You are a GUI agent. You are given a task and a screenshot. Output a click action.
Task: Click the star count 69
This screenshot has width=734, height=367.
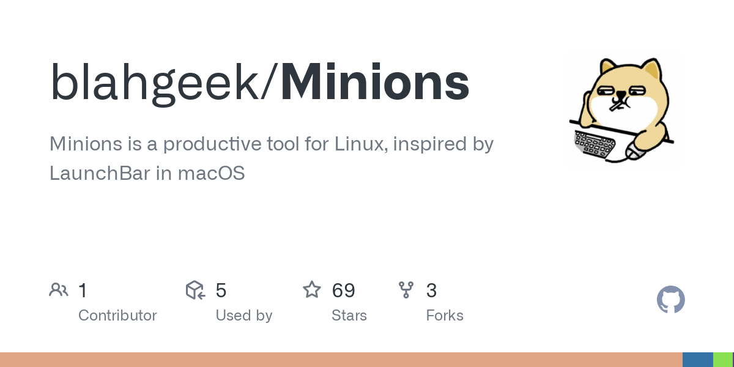coord(343,291)
